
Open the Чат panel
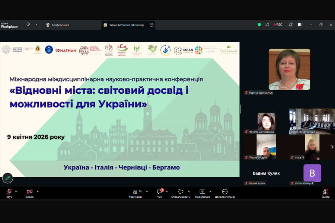point(160,193)
